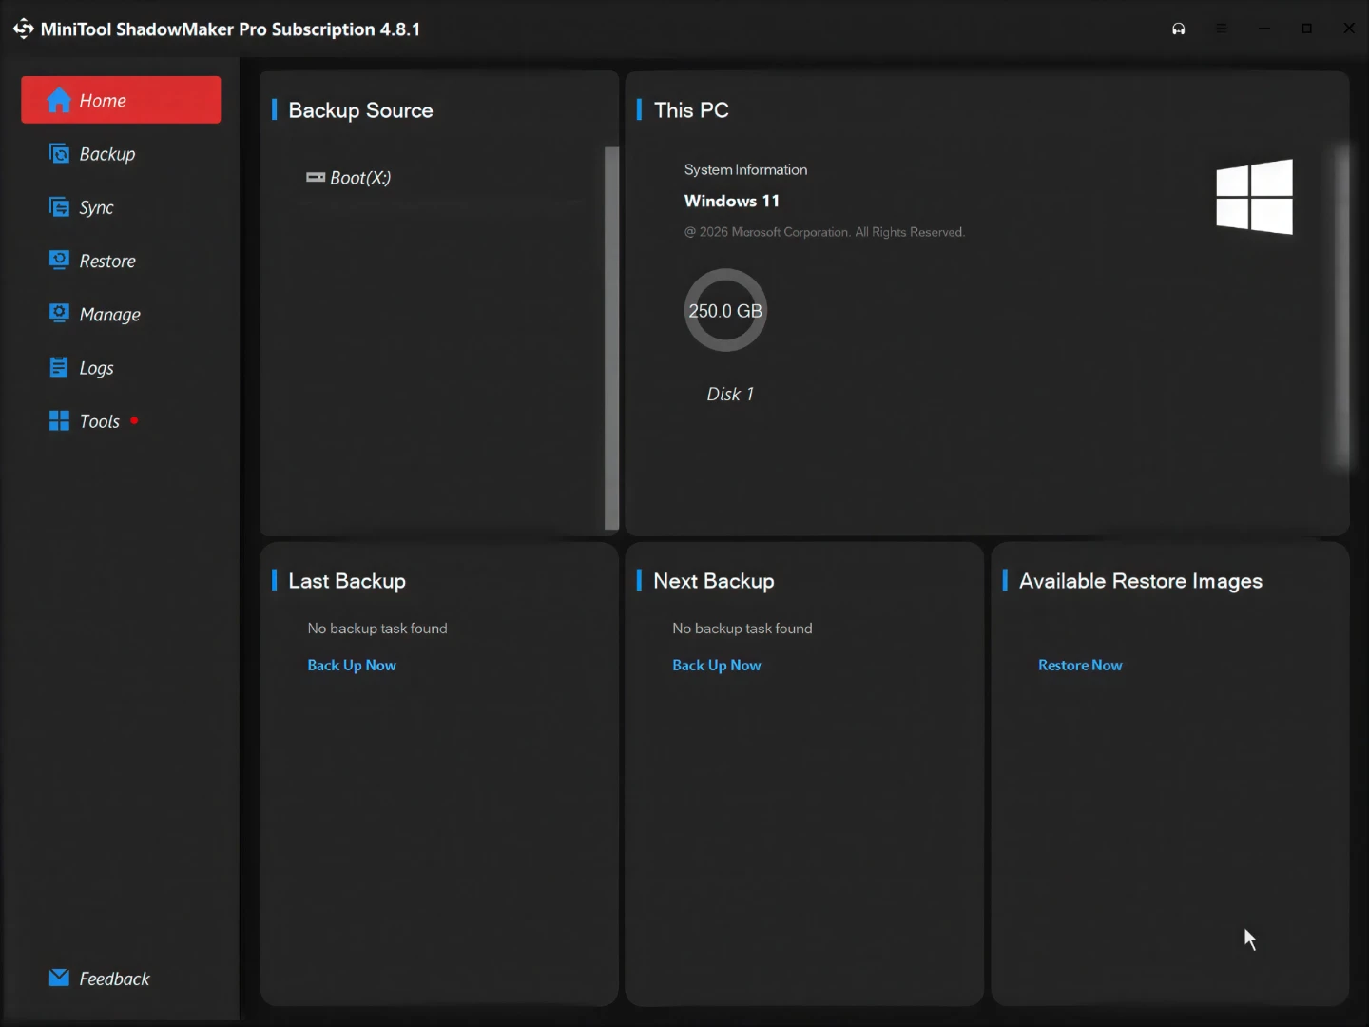Screen dimensions: 1369x1027
Task: Open the Home page in the sidebar
Action: 121,100
